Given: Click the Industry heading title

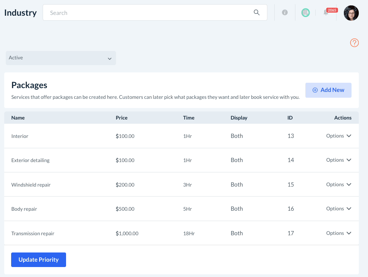Looking at the screenshot, I should pos(20,13).
